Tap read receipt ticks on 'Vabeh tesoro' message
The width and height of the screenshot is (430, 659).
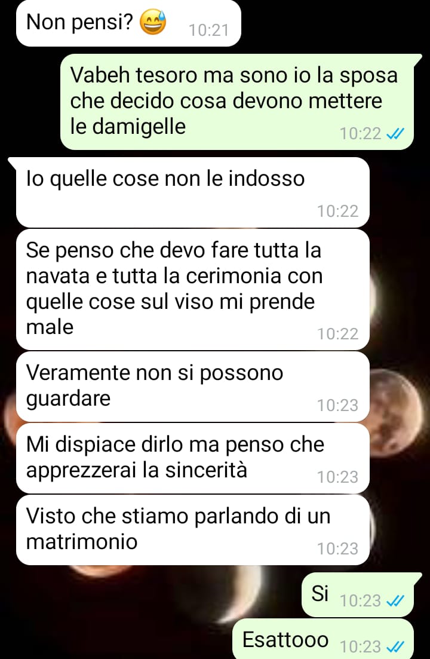click(x=395, y=134)
